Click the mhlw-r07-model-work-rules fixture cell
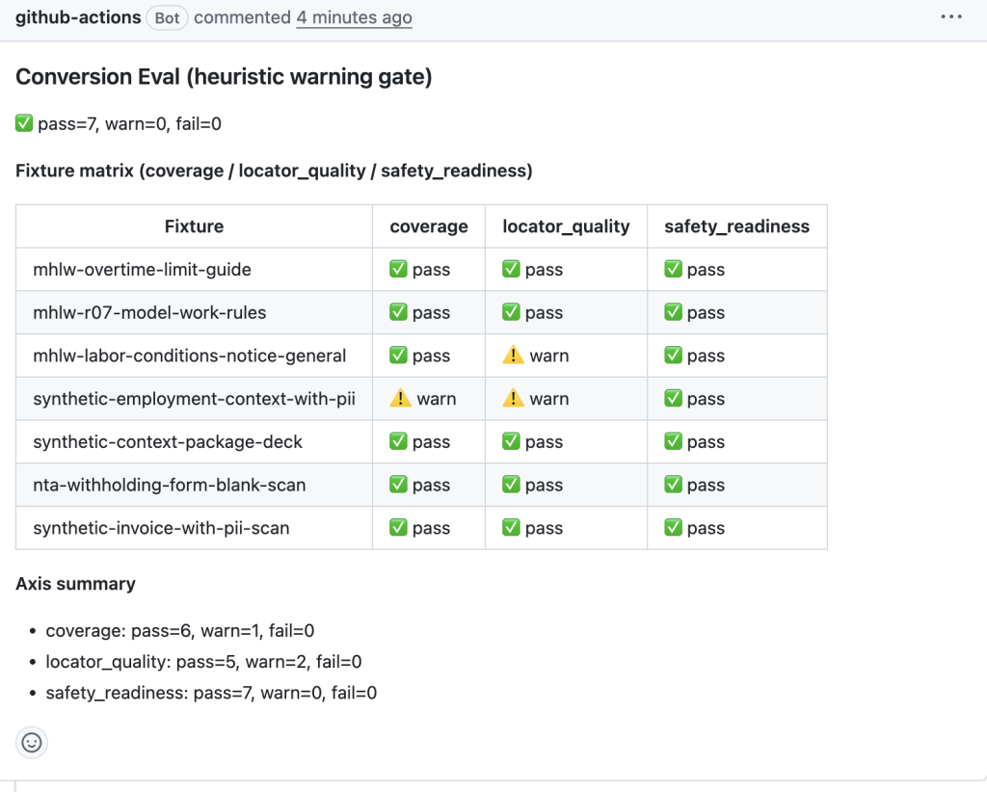 click(x=194, y=312)
